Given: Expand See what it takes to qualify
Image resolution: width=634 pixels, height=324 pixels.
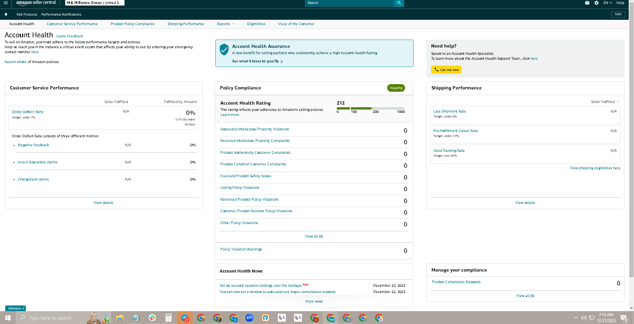Looking at the screenshot, I should tap(257, 61).
